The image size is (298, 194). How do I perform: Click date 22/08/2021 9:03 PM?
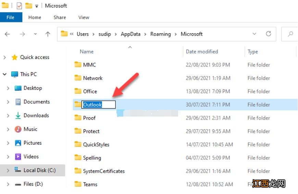click(208, 65)
